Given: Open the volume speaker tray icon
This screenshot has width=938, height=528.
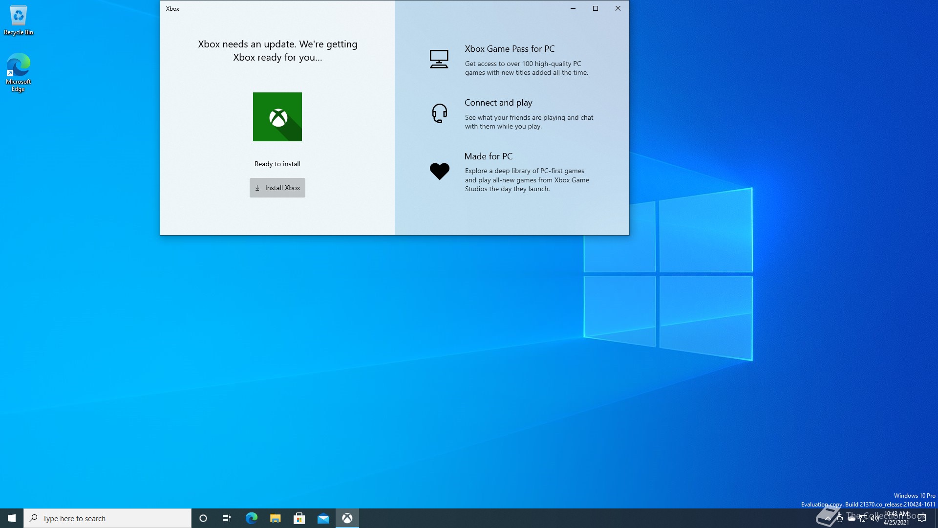Looking at the screenshot, I should (x=875, y=518).
